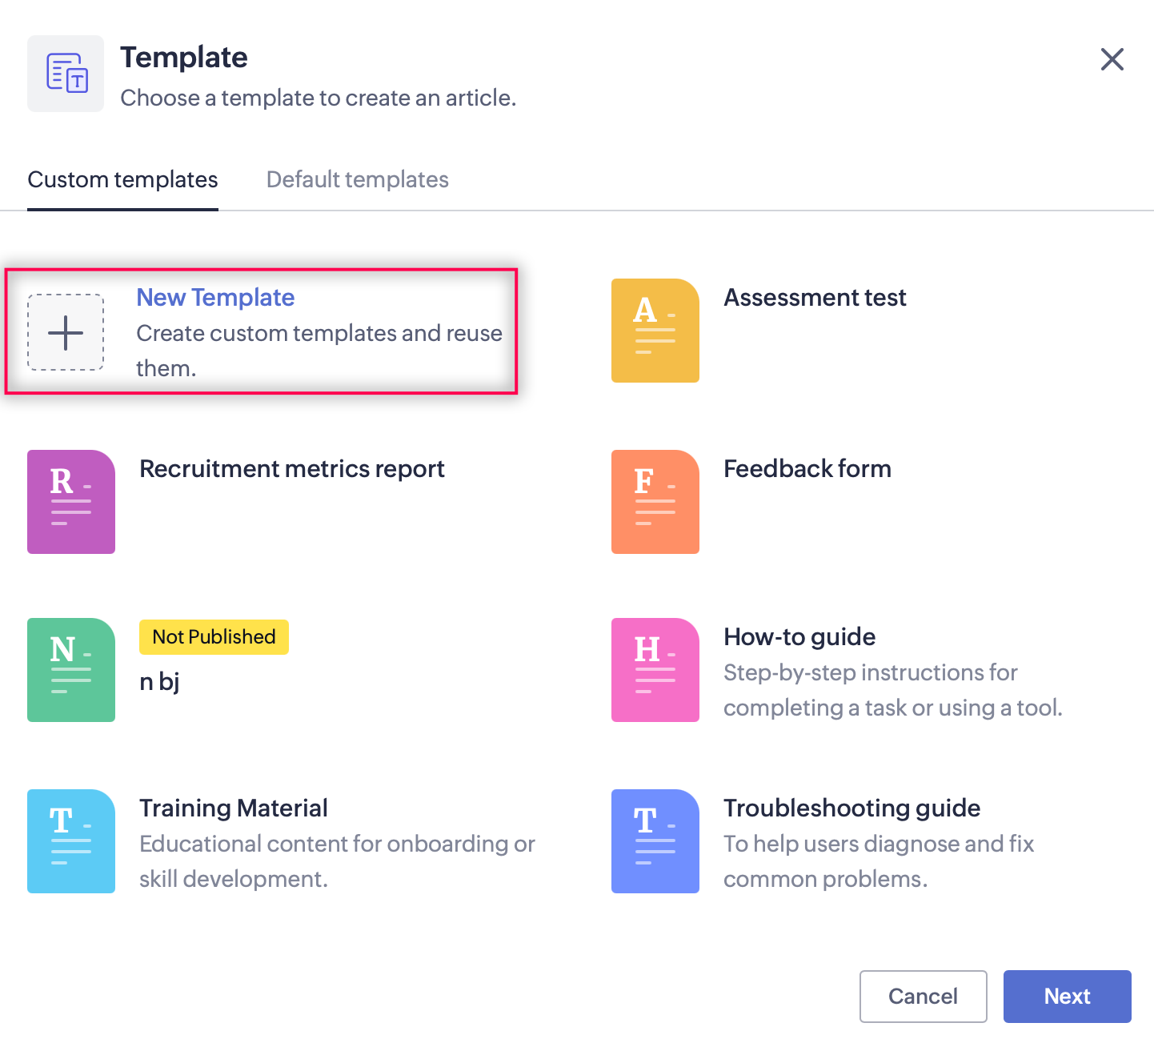Screen dimensions: 1154x1055
Task: Click the Next button
Action: (x=1067, y=996)
